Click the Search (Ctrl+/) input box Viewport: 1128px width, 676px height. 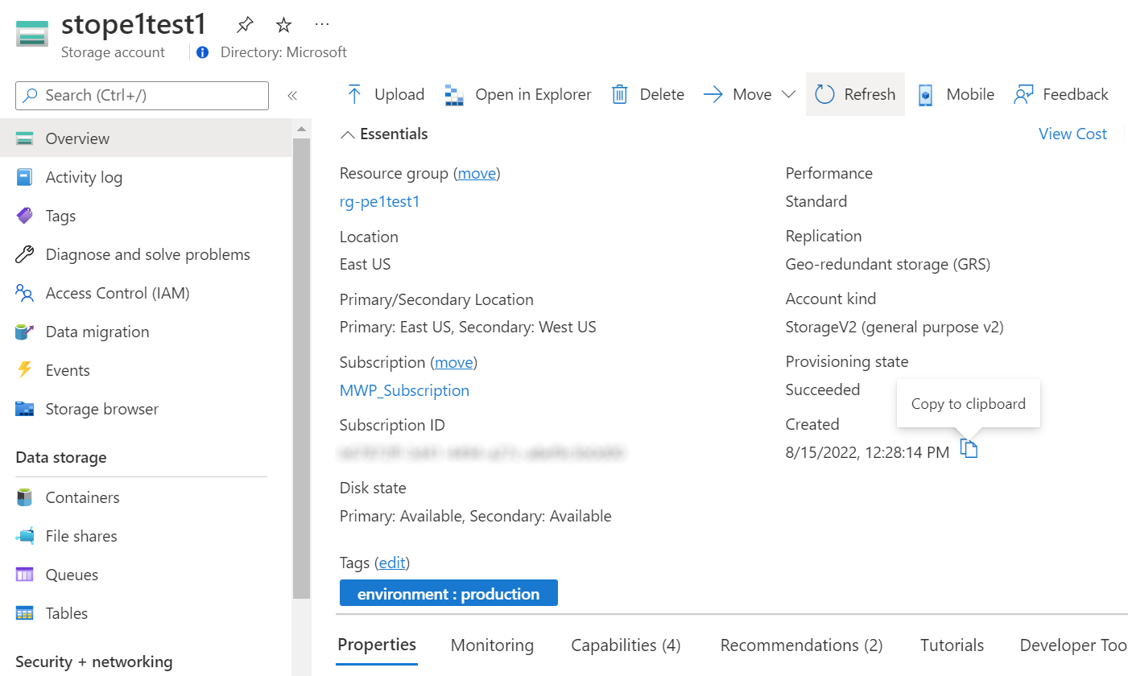coord(142,95)
